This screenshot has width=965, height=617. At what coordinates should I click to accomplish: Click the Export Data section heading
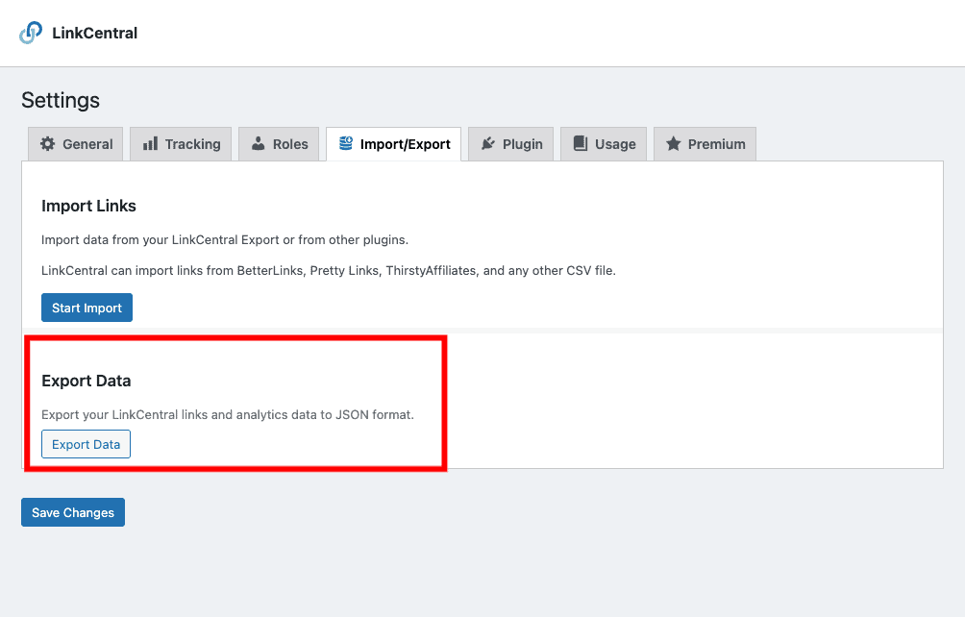click(87, 381)
